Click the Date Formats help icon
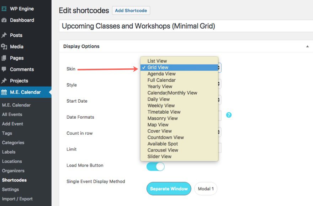The width and height of the screenshot is (313, 206). (x=229, y=115)
